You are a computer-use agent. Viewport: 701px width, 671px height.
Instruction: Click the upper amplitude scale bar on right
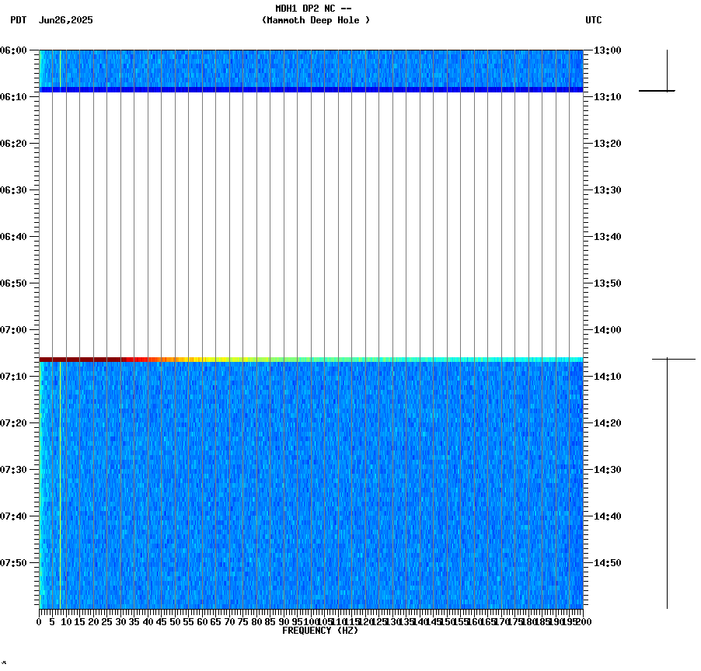click(667, 70)
